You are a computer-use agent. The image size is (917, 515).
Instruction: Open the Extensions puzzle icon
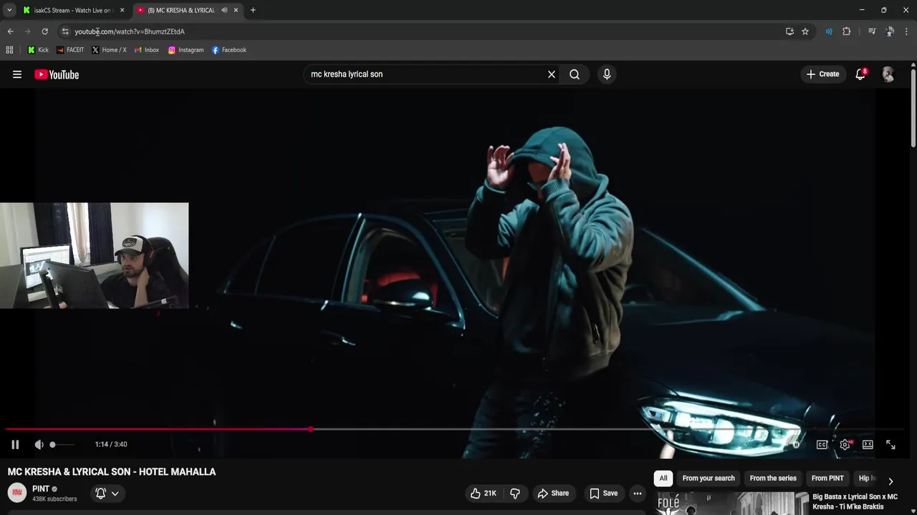coord(846,31)
